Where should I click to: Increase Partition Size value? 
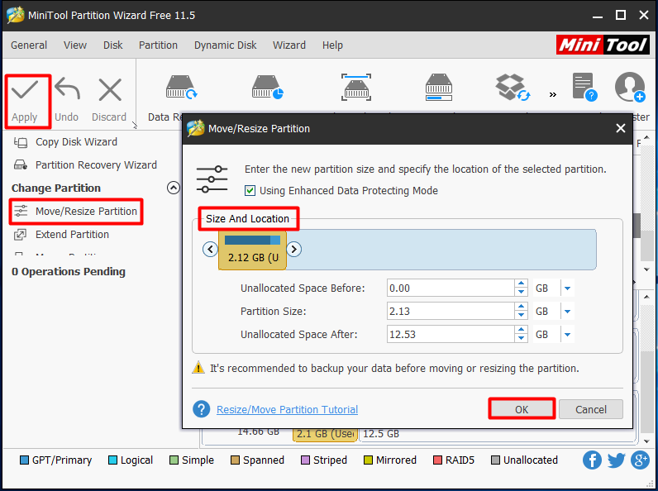(521, 307)
